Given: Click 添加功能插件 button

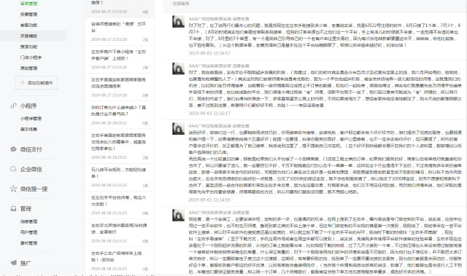Looking at the screenshot, I should tap(36, 83).
